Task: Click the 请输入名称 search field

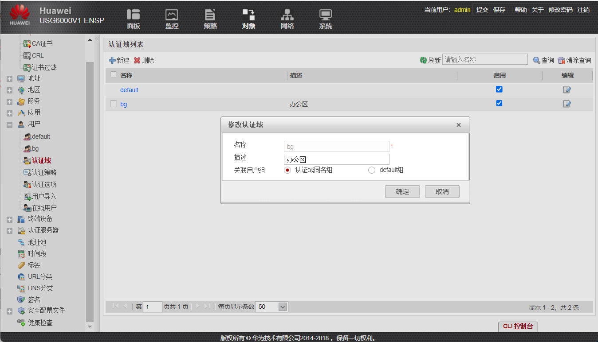Action: [485, 59]
